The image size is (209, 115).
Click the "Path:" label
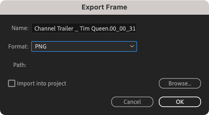[20, 65]
